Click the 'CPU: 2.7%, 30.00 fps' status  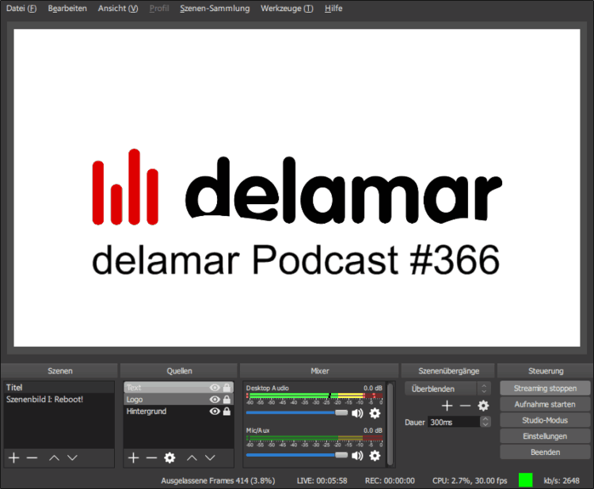tap(470, 480)
